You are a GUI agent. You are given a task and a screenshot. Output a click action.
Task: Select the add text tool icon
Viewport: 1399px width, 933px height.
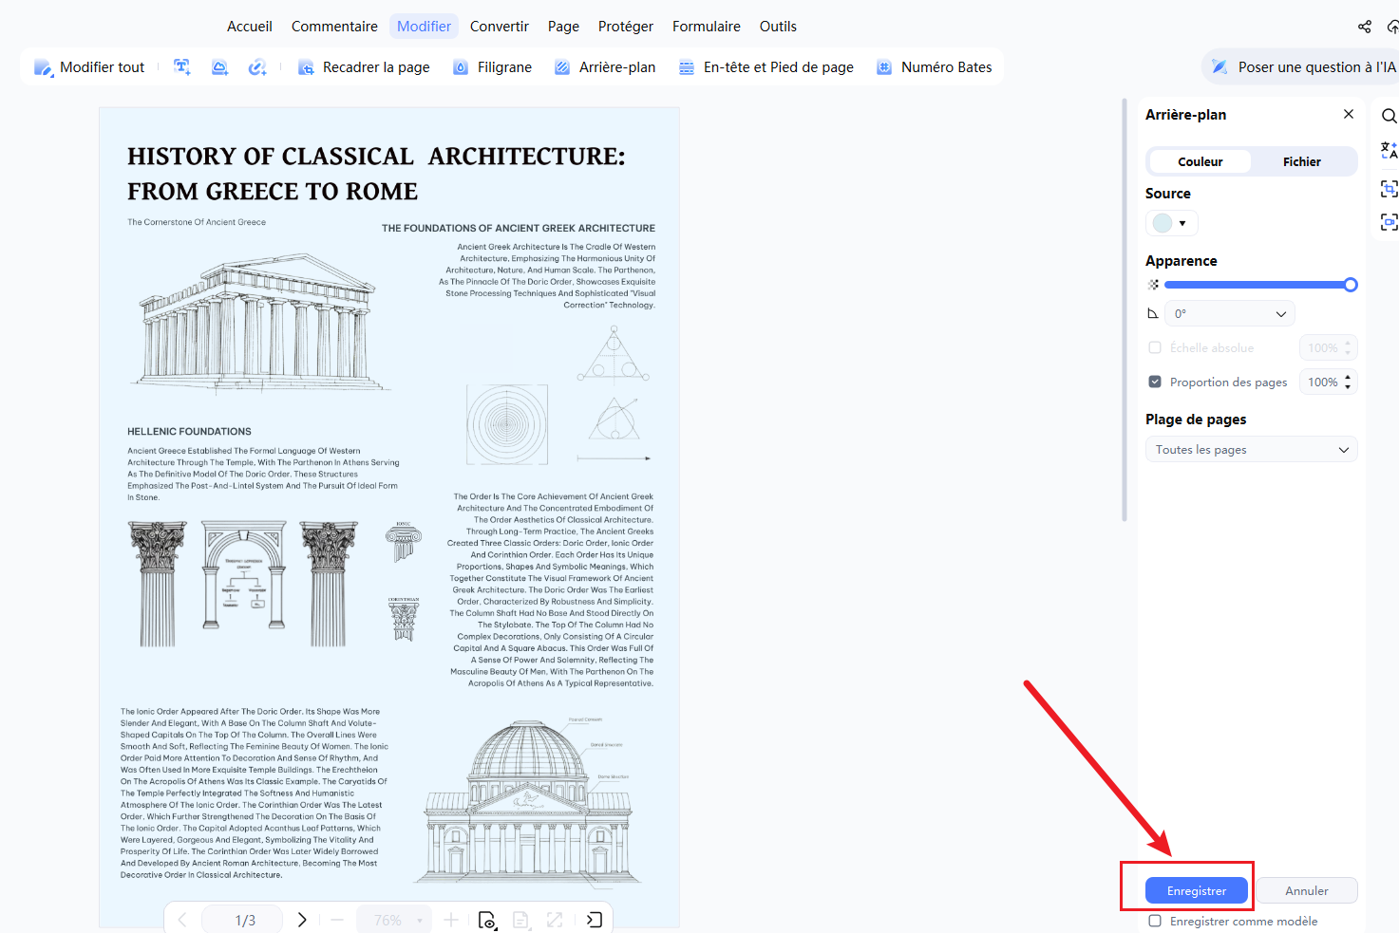pyautogui.click(x=182, y=66)
